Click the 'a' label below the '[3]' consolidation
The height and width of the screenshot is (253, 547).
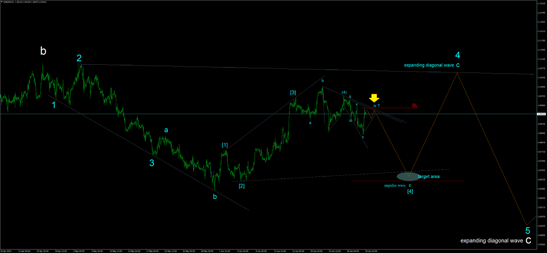point(310,122)
